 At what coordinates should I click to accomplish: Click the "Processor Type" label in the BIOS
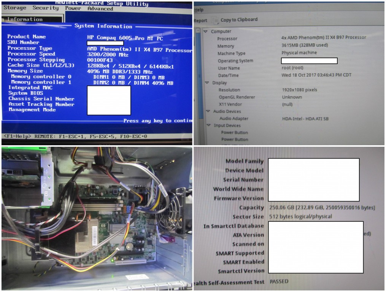pyautogui.click(x=30, y=48)
